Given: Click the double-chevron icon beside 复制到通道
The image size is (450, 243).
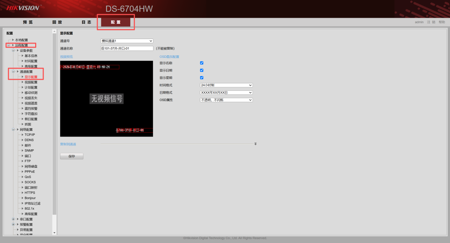Looking at the screenshot, I should pyautogui.click(x=255, y=144).
